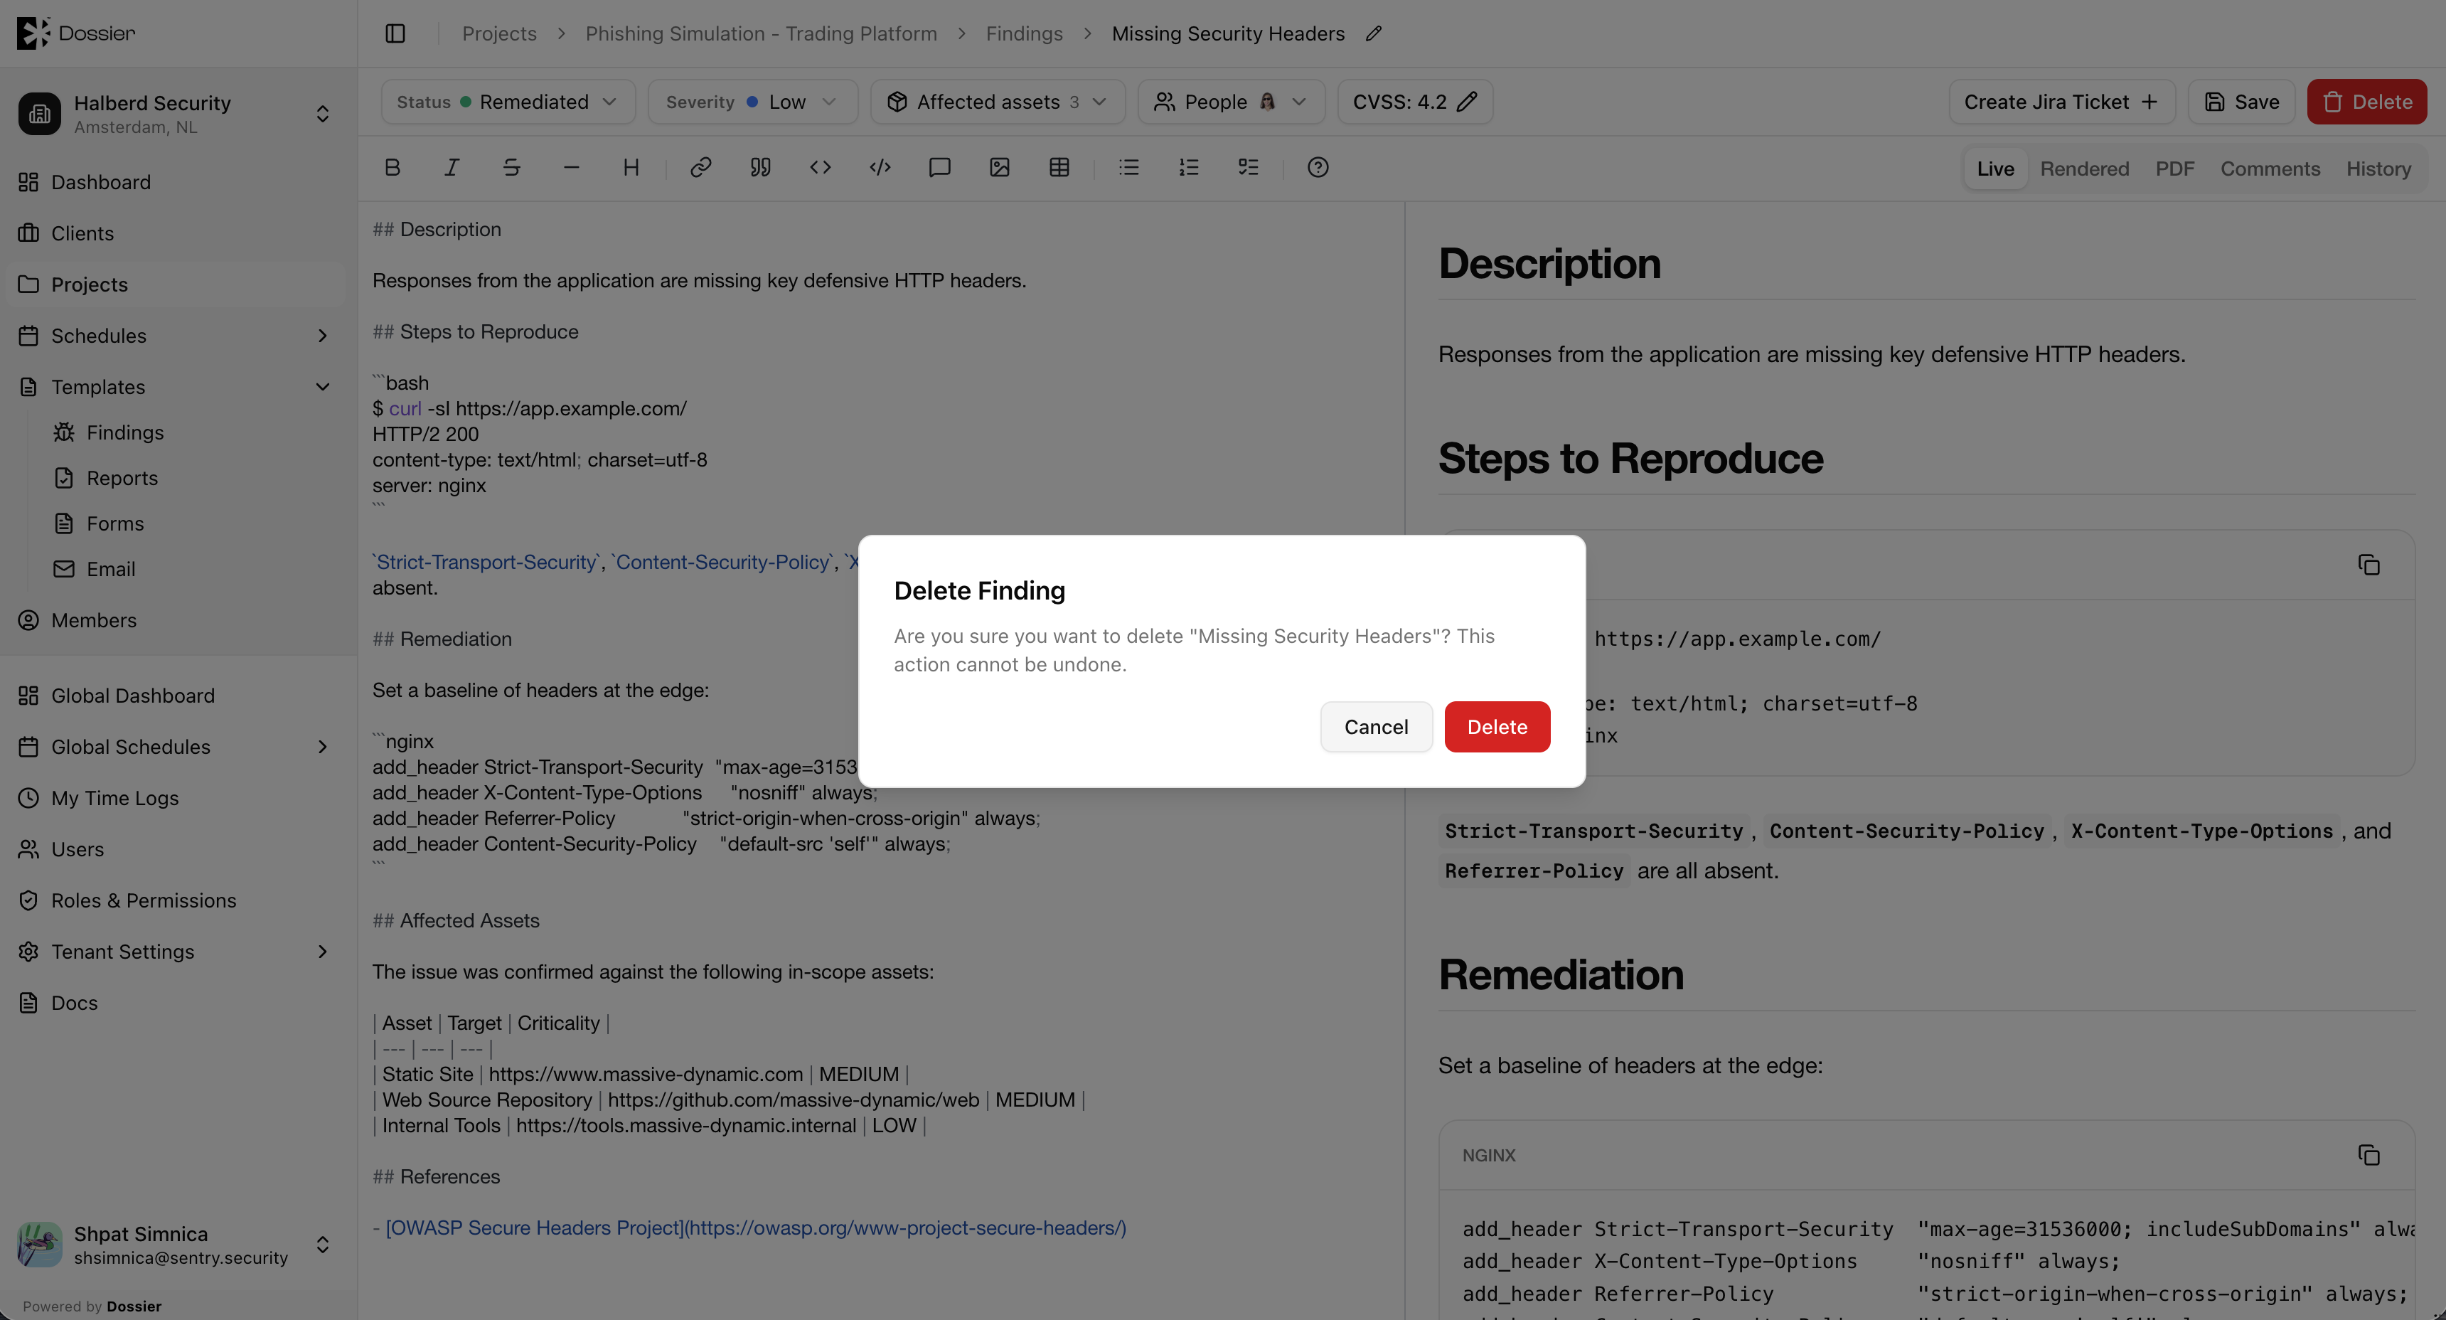Screen dimensions: 2446x1320
Task: Apply italic formatting in editor toolbar
Action: pyautogui.click(x=452, y=167)
